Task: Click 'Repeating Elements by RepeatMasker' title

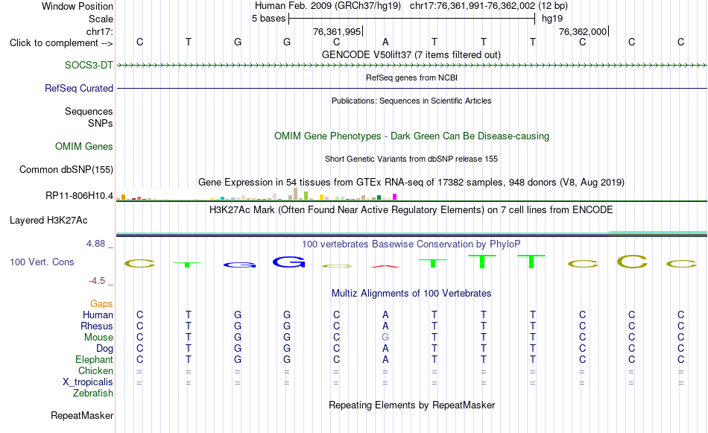Action: pos(412,405)
